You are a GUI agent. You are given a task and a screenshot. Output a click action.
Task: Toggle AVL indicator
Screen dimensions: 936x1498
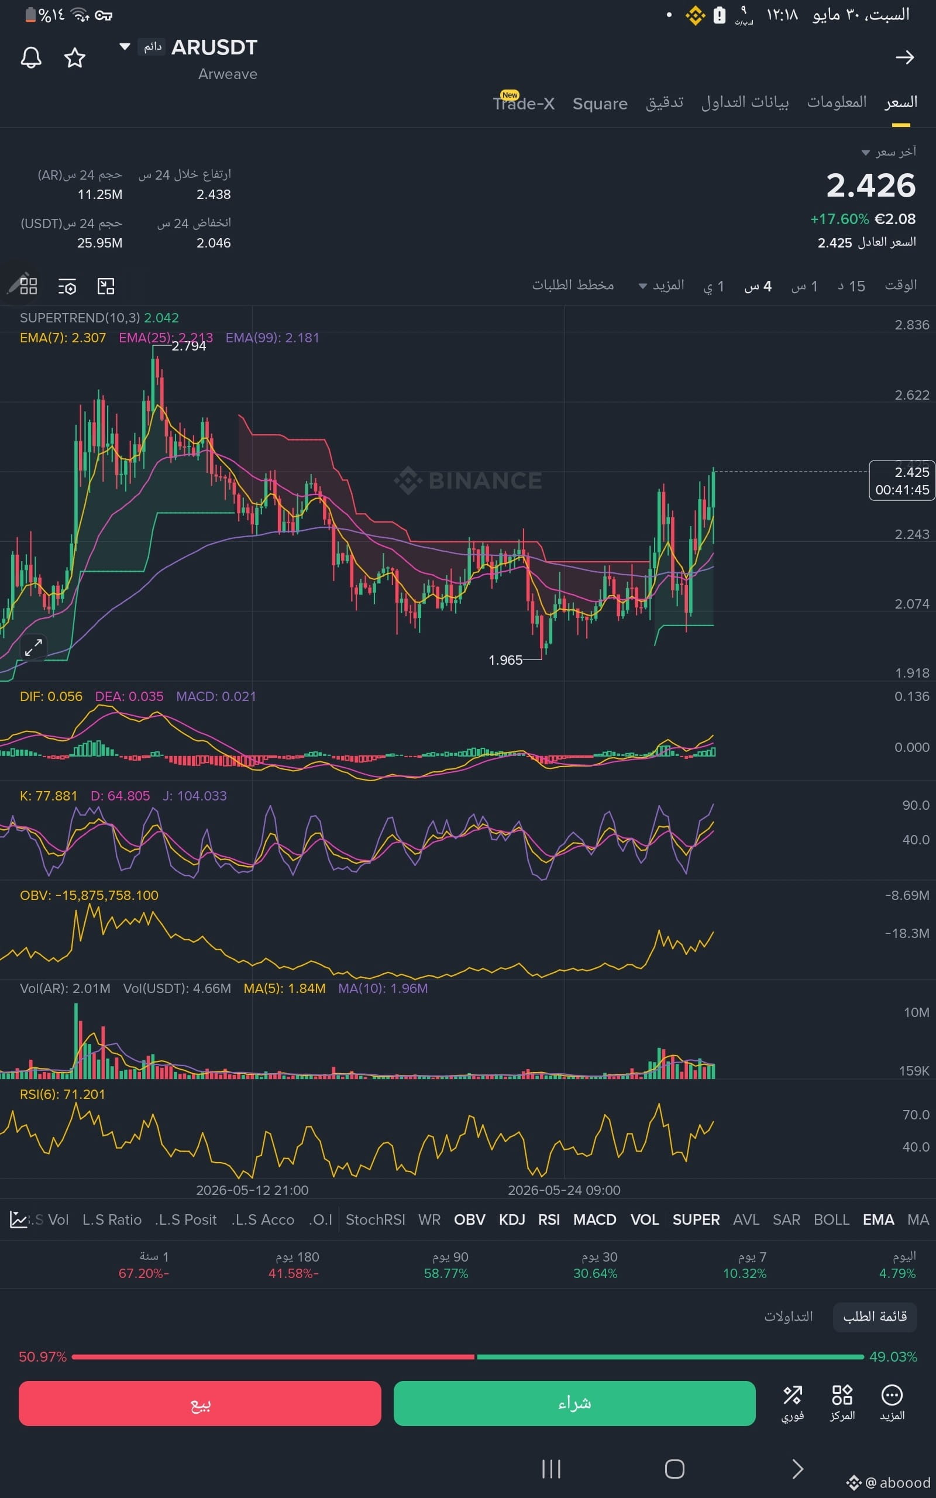click(x=746, y=1219)
